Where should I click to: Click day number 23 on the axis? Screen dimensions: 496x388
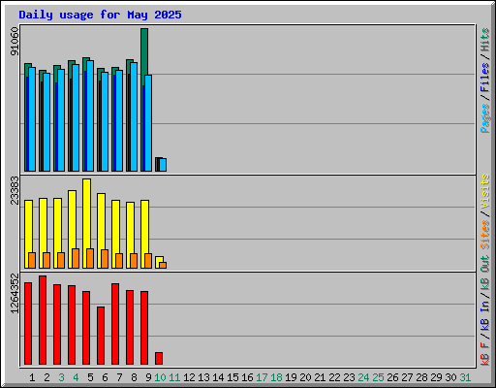point(349,377)
